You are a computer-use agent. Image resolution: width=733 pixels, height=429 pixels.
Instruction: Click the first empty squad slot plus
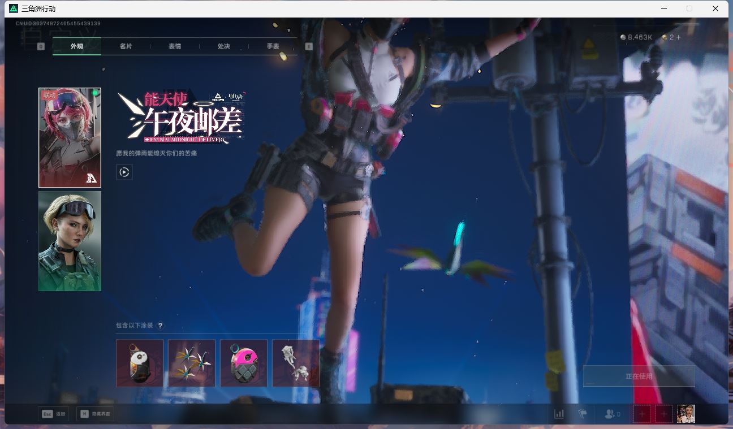pos(641,414)
